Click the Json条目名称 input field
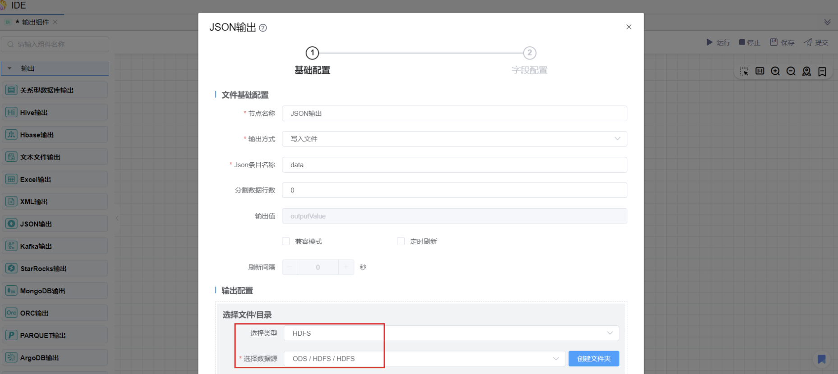The height and width of the screenshot is (374, 838). click(x=454, y=165)
